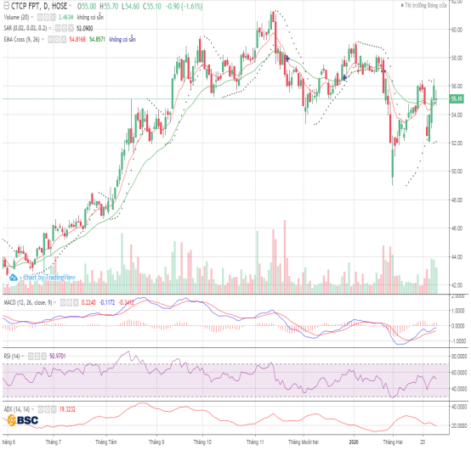
Task: Toggle visibility of the MACD indicator
Action: pos(62,303)
